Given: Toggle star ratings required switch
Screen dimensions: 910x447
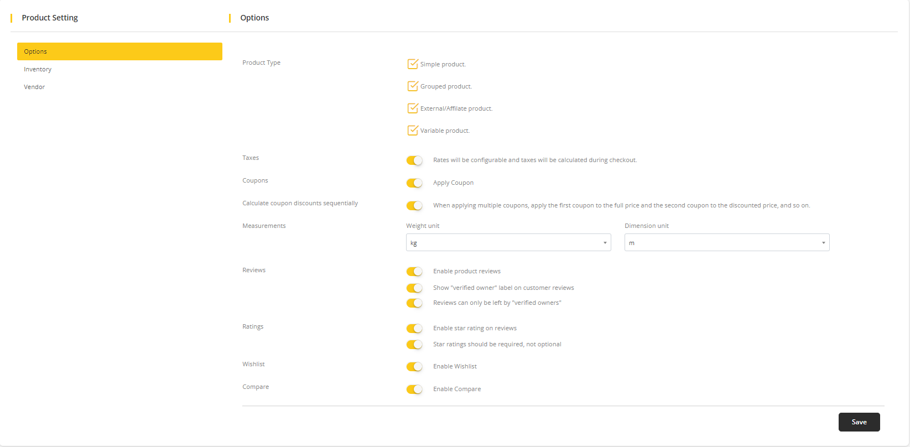Looking at the screenshot, I should pos(414,345).
